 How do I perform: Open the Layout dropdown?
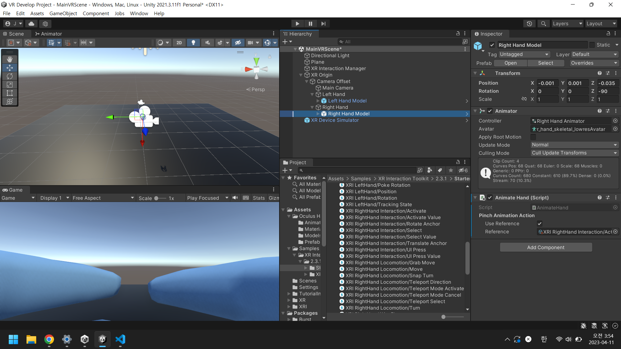pyautogui.click(x=601, y=24)
